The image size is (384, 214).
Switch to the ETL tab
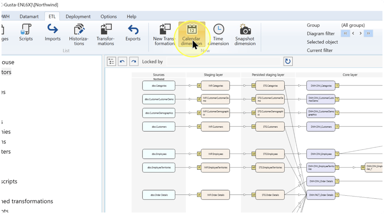click(x=52, y=16)
